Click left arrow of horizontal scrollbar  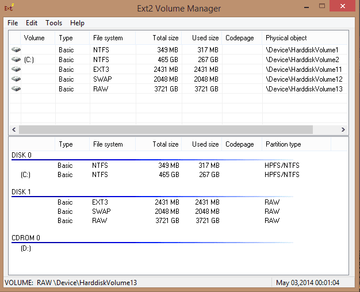(14, 129)
